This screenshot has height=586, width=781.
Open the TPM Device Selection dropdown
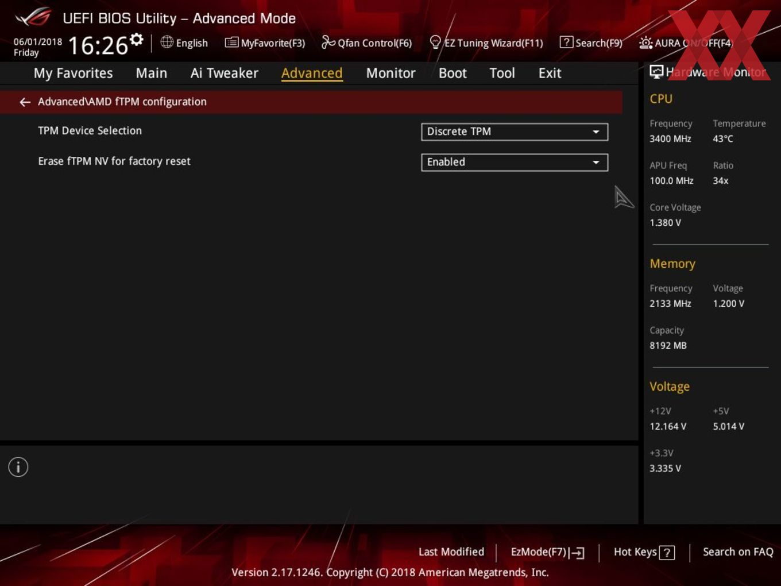point(515,132)
